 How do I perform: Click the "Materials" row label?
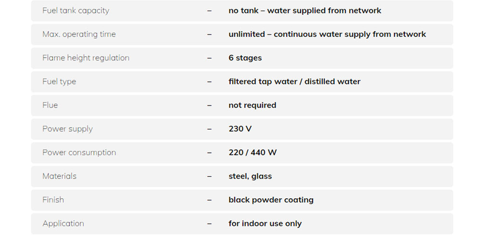[59, 176]
